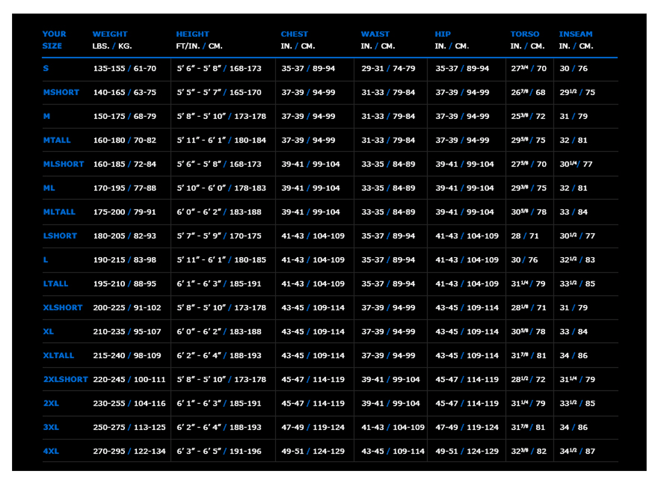Select the MLSHORT size label
The height and width of the screenshot is (483, 664).
point(63,164)
